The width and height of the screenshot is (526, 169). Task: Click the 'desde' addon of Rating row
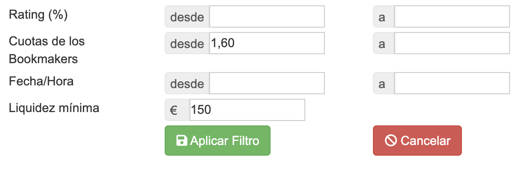[x=187, y=16]
